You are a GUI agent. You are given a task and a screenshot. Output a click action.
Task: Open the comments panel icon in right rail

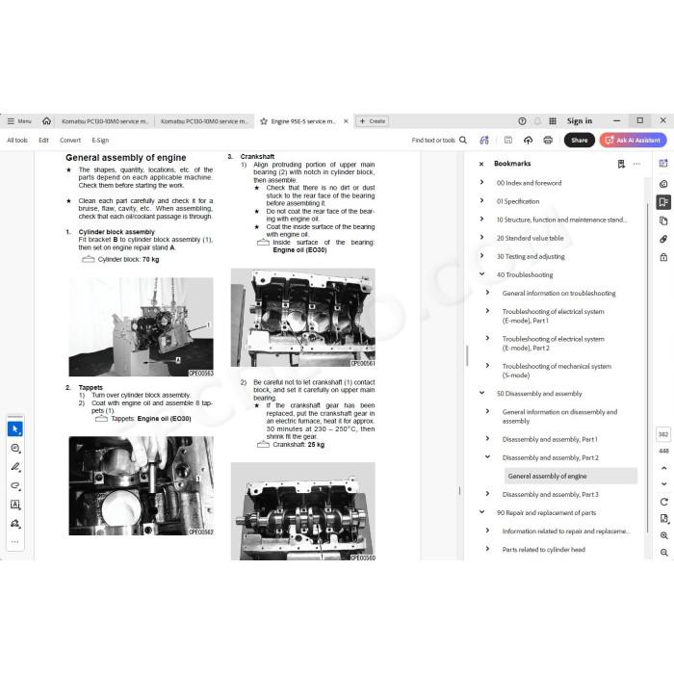coord(663,184)
